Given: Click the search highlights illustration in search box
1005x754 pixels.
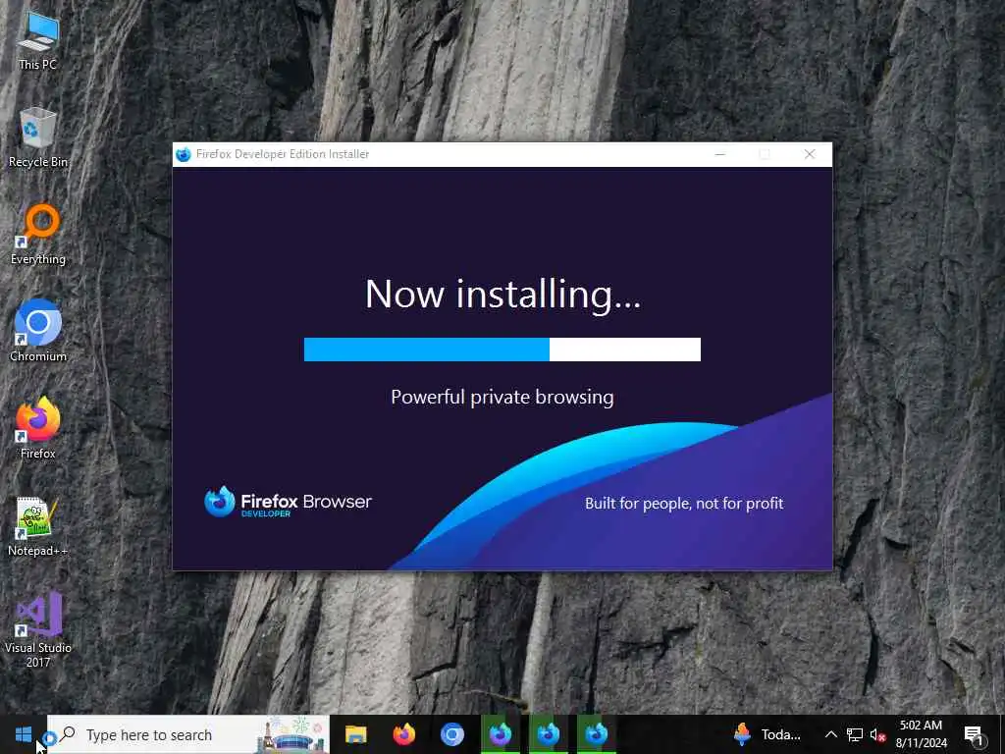Looking at the screenshot, I should pos(291,734).
